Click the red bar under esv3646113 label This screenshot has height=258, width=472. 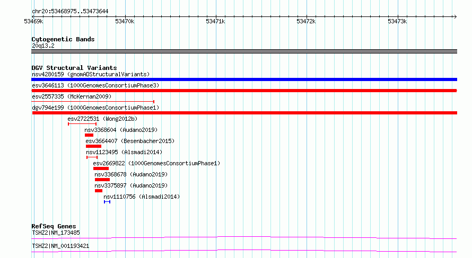(x=244, y=91)
